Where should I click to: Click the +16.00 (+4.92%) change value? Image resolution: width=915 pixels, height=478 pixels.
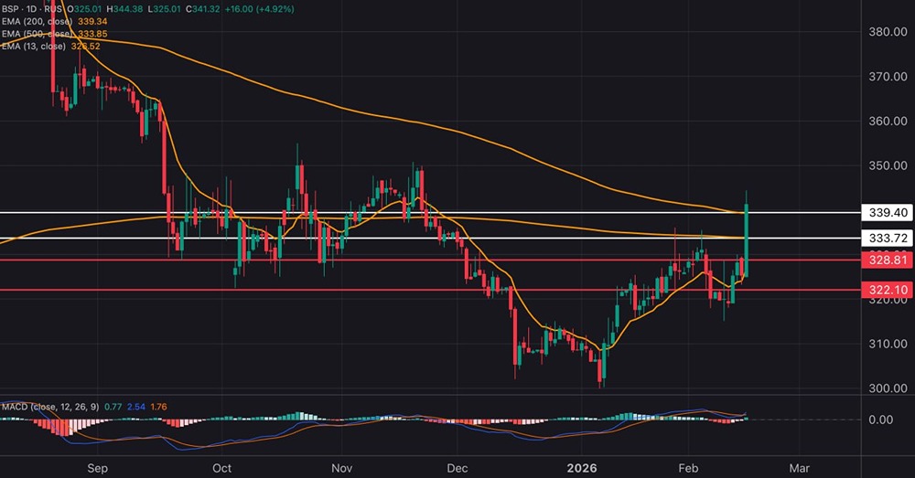259,9
